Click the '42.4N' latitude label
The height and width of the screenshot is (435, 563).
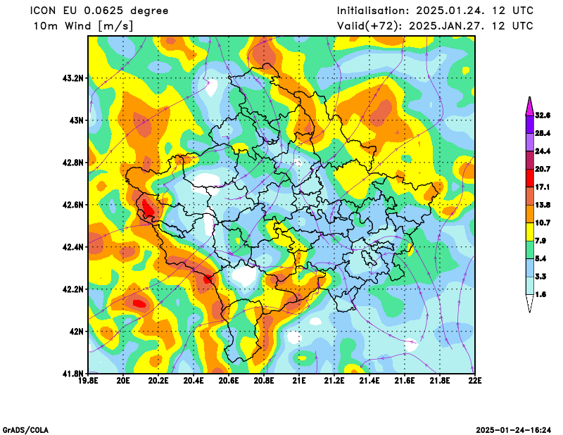click(73, 247)
